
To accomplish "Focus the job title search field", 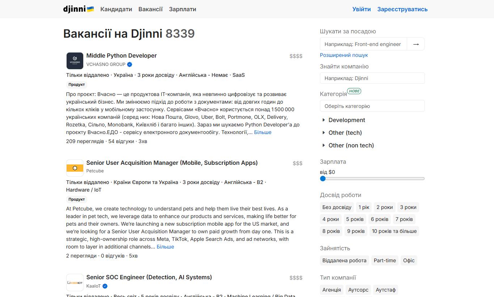I will 363,44.
